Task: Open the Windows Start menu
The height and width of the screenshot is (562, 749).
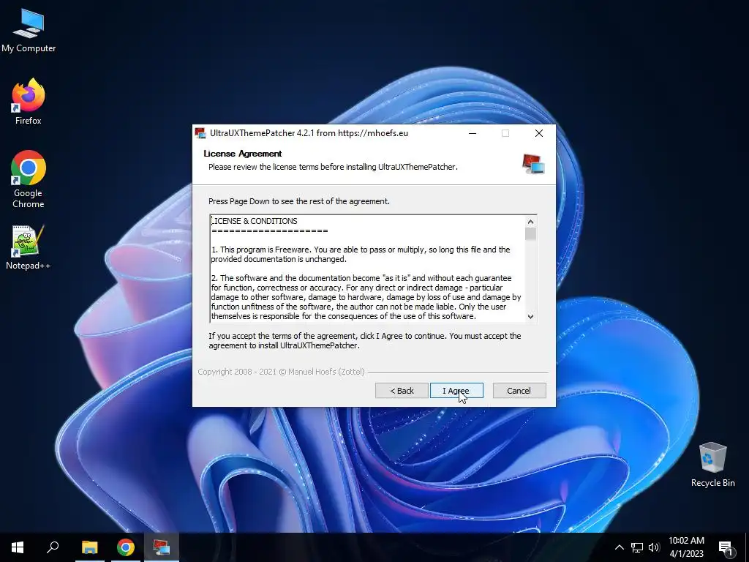Action: (x=18, y=547)
